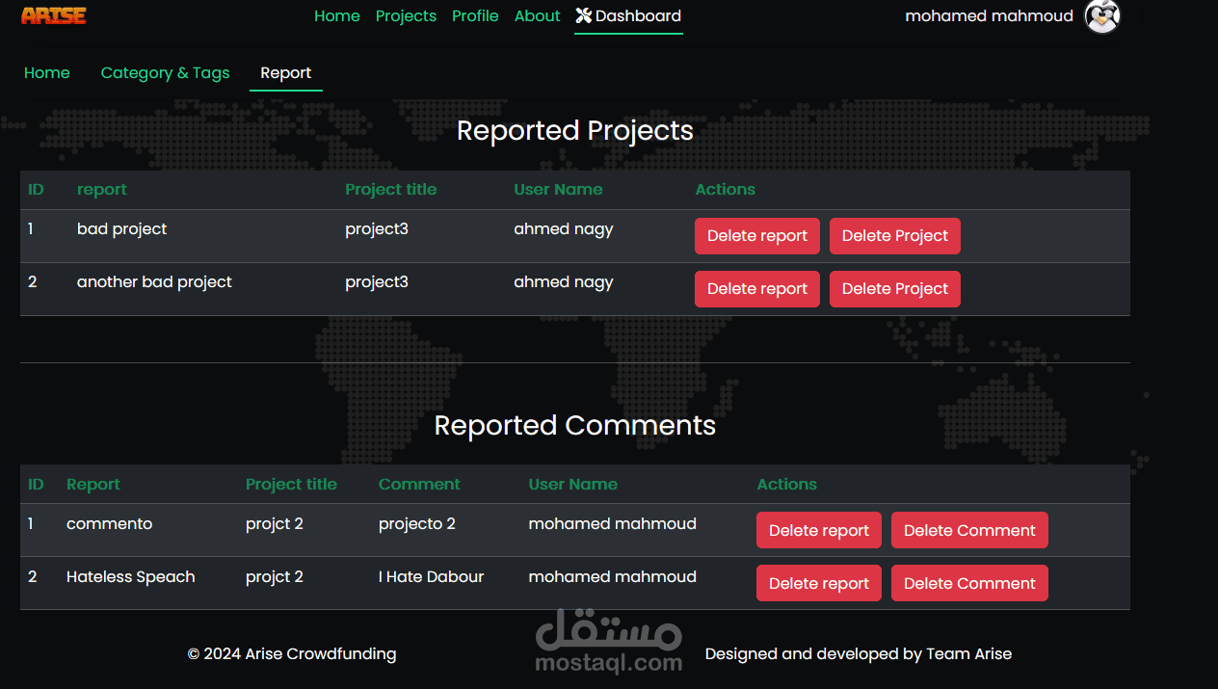The image size is (1218, 689).
Task: Click the Arise logo
Action: coord(54,15)
